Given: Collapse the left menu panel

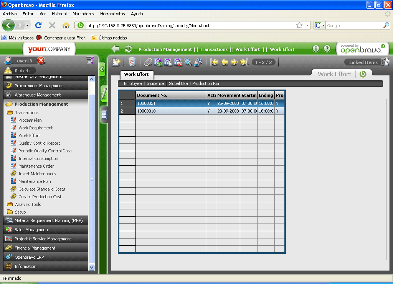Looking at the screenshot, I should (x=102, y=69).
